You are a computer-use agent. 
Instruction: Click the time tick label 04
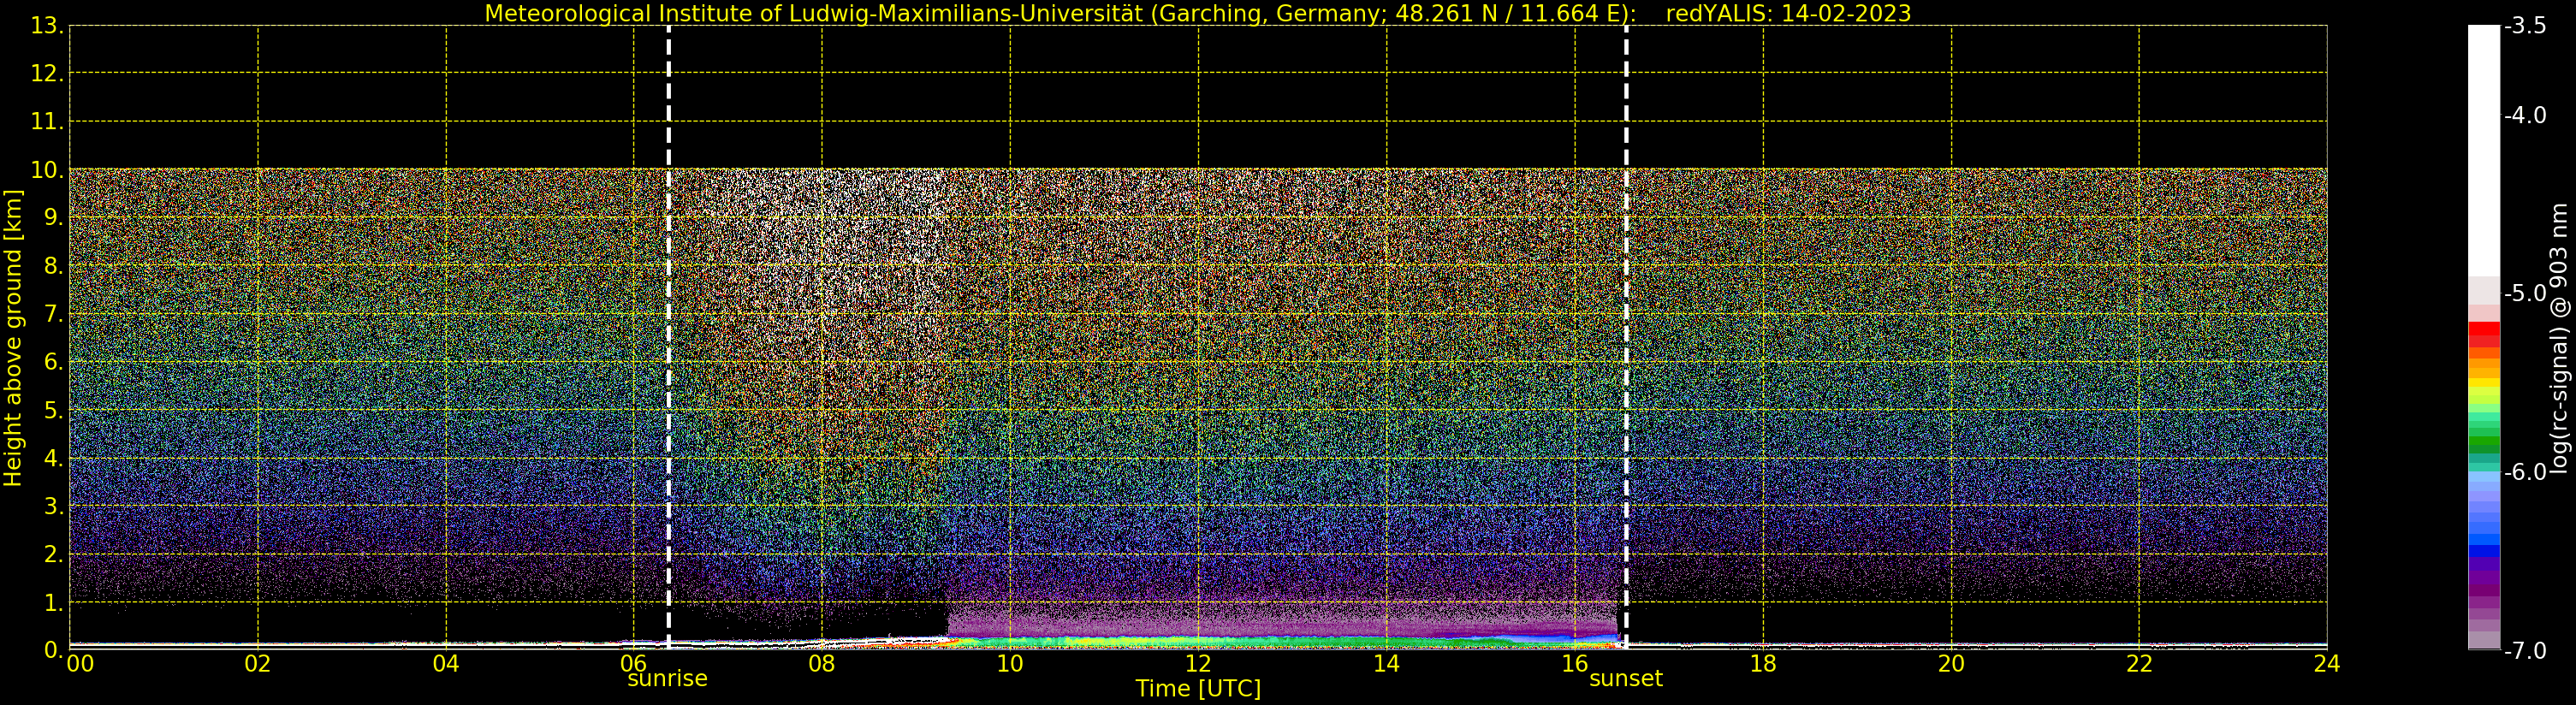click(x=446, y=664)
